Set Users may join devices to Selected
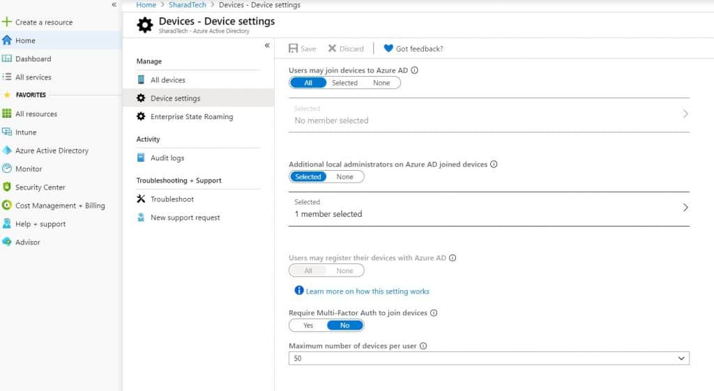The width and height of the screenshot is (714, 391). (344, 83)
